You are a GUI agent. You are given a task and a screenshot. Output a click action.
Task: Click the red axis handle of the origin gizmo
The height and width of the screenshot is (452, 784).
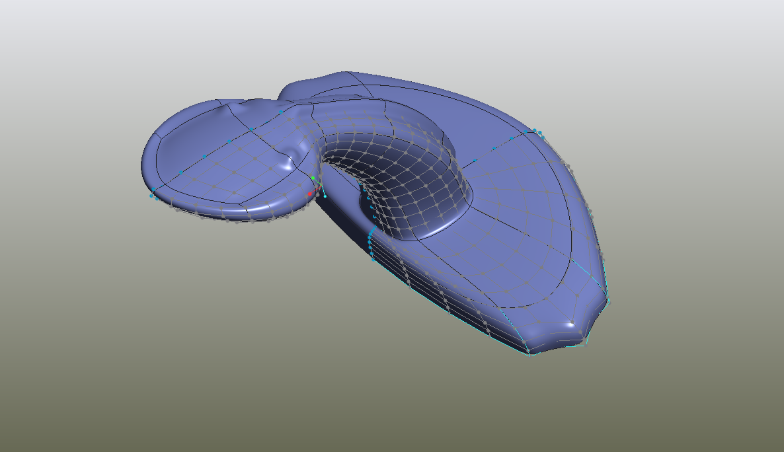pos(309,194)
